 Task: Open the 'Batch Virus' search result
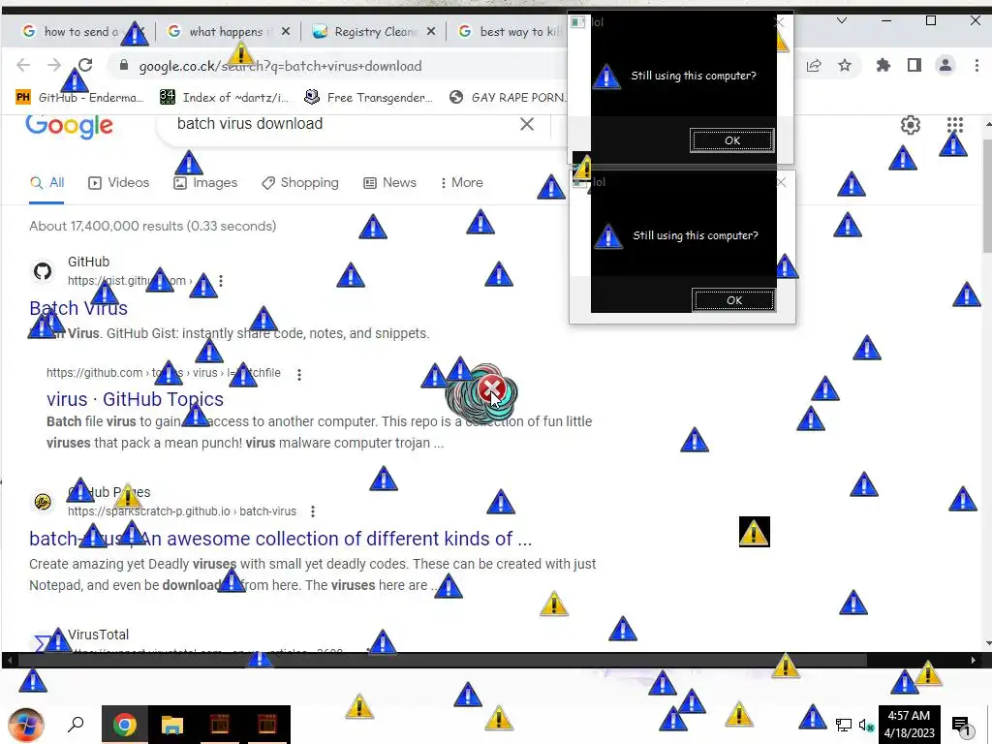point(78,308)
